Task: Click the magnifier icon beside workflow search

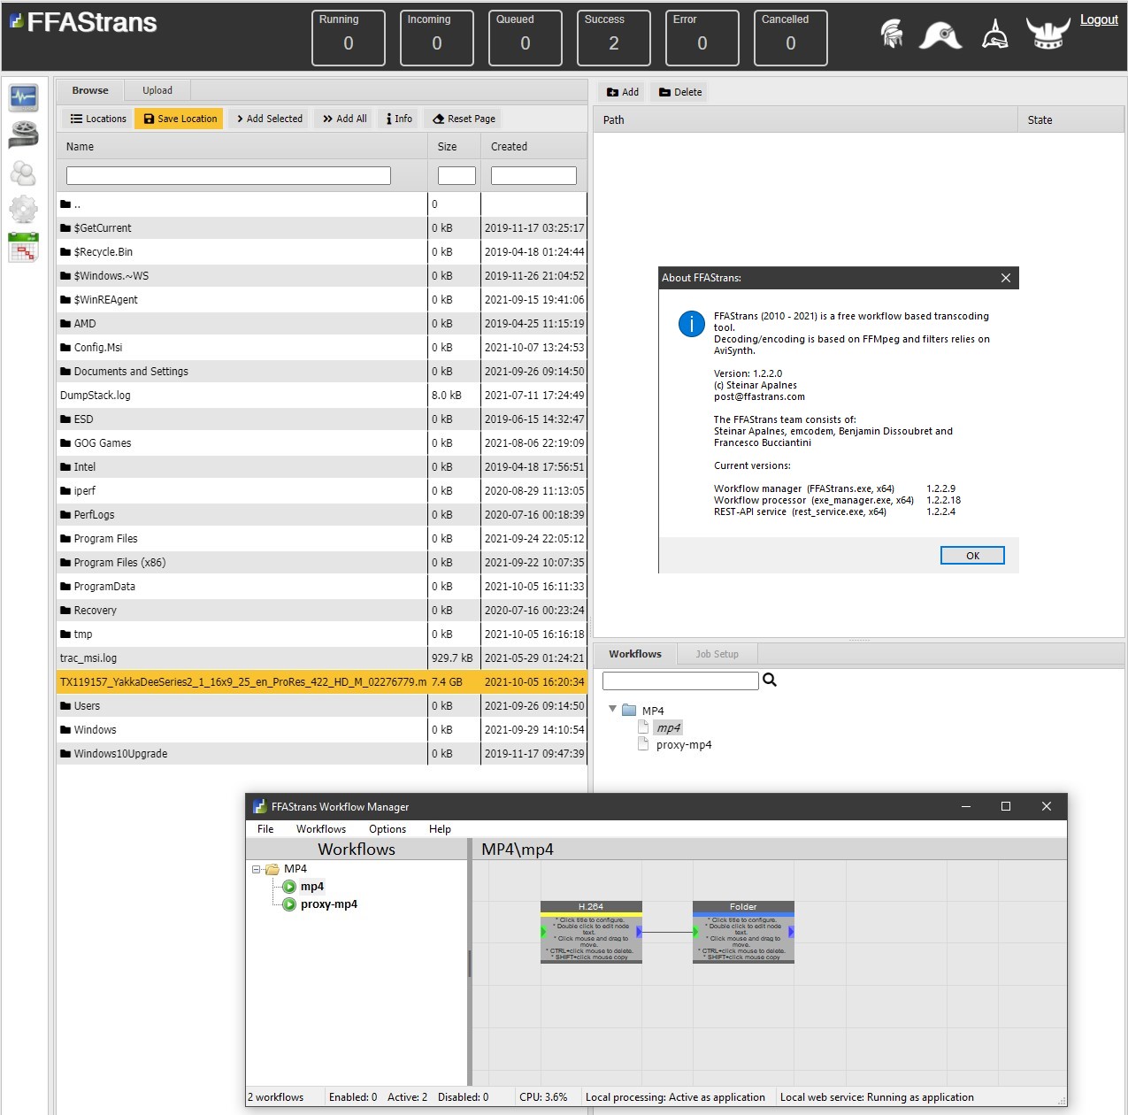Action: coord(770,680)
